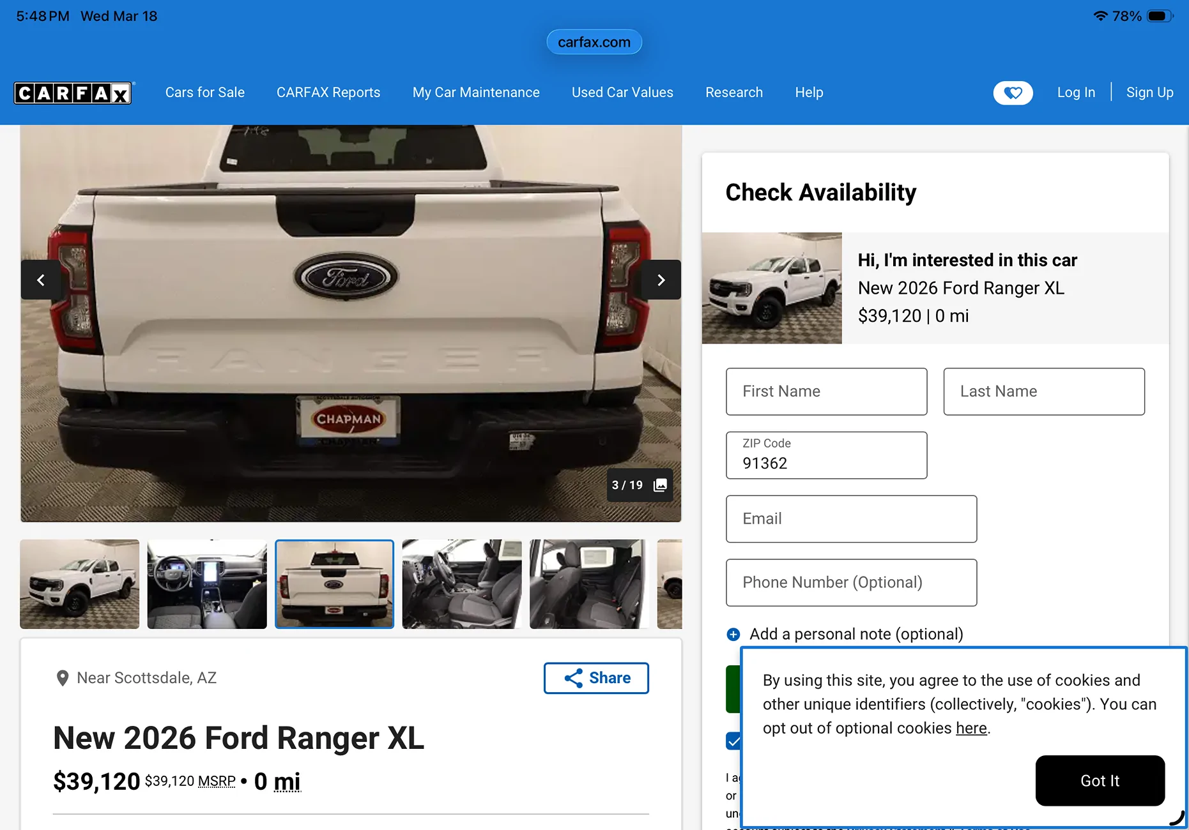Click MSRP abbreviation next to price
Screen dimensions: 1189x830
(217, 781)
